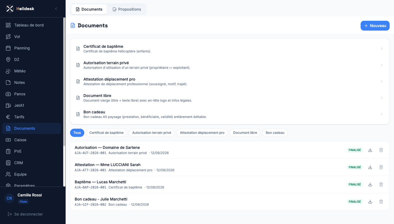The image size is (394, 224).
Task: Create a new document with Nouveau
Action: tap(375, 26)
